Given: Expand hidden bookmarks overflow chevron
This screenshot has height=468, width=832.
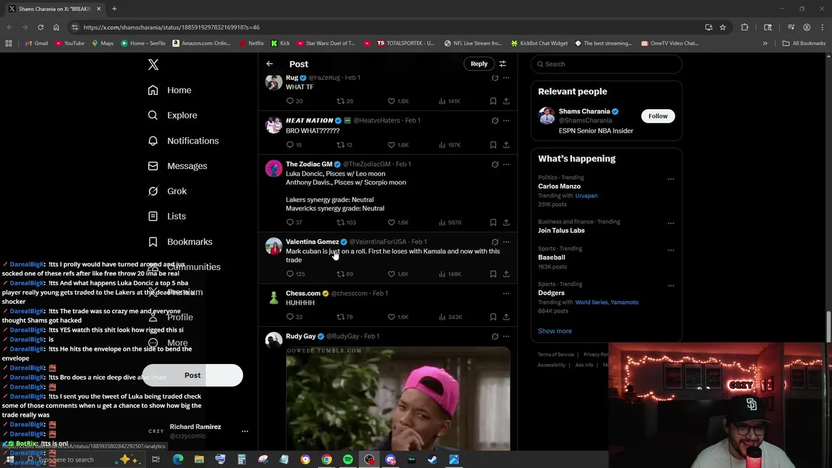Looking at the screenshot, I should coord(765,44).
